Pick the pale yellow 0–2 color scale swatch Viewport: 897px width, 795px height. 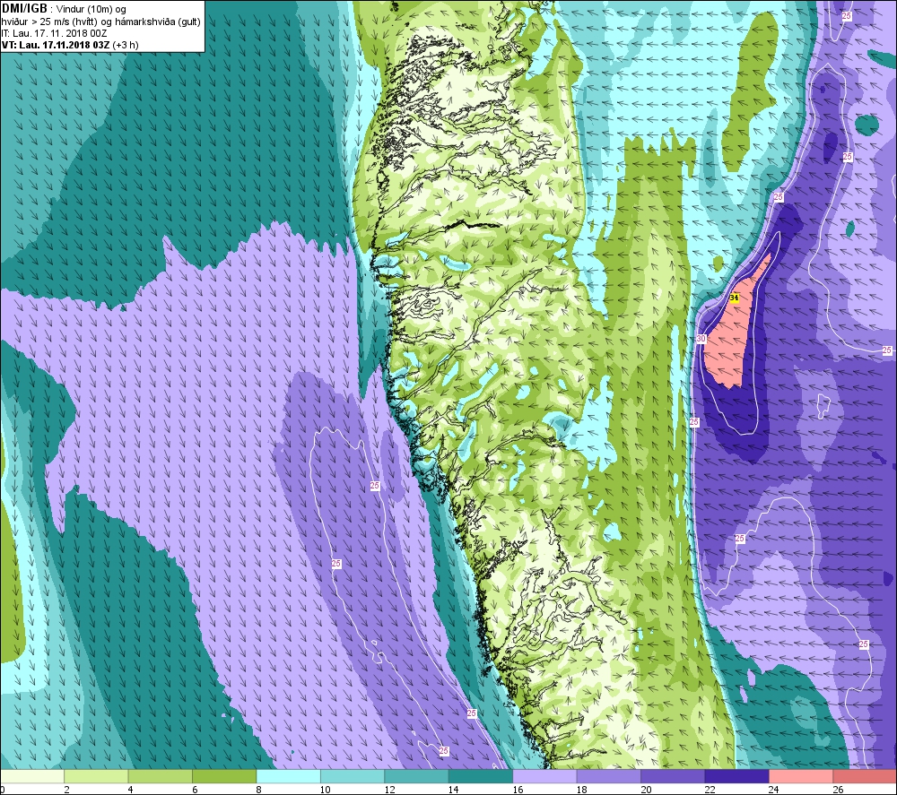coord(32,776)
